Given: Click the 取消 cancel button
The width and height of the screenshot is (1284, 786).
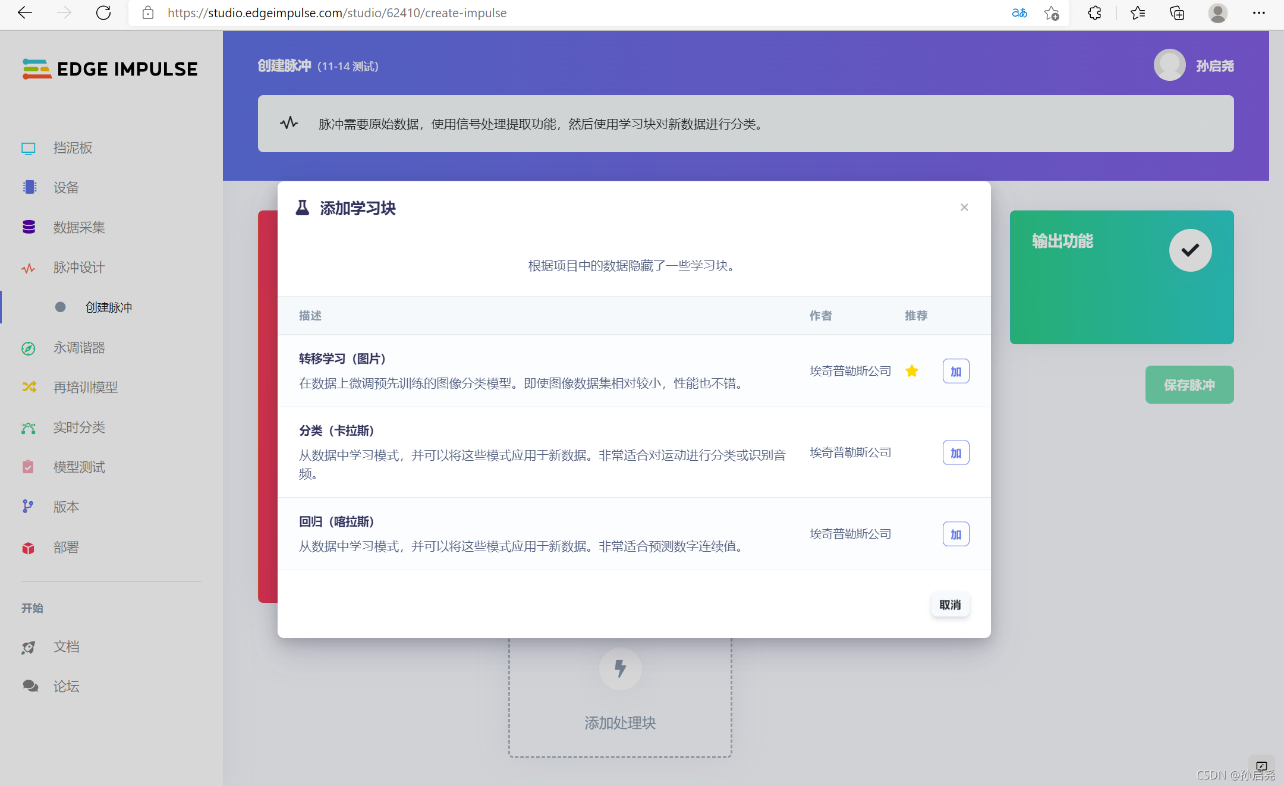Looking at the screenshot, I should (x=950, y=605).
